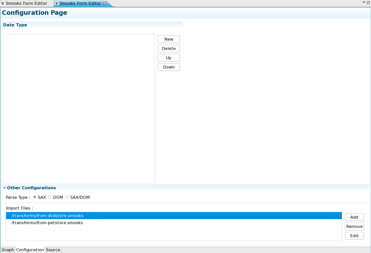This screenshot has width=371, height=253.
Task: Collapse the Other Configurations section
Action: tap(5, 188)
